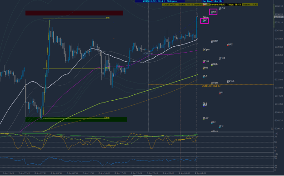The image size is (284, 176).
Task: Click the small scale icon near the price axis
Action: (x=272, y=129)
